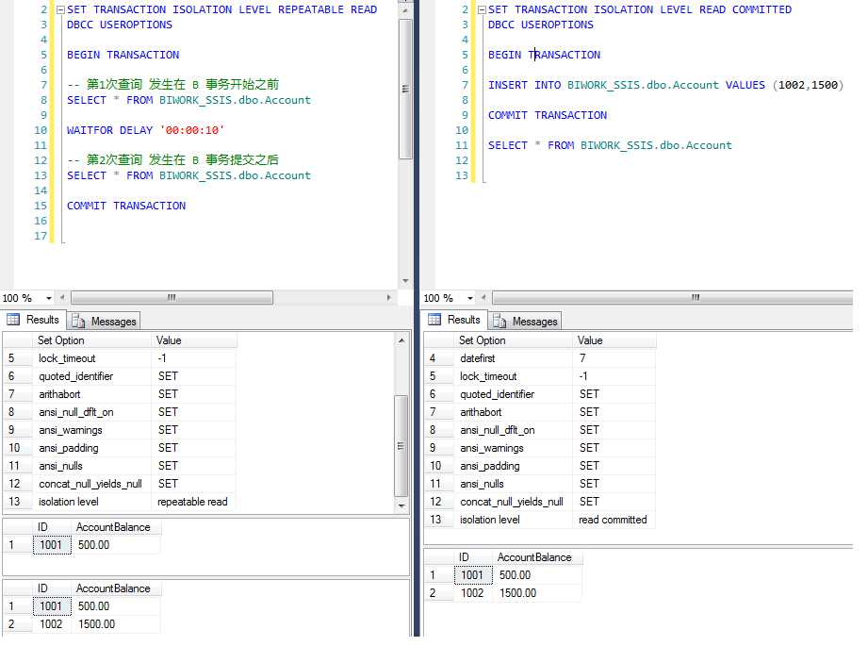This screenshot has height=646, width=868.
Task: Select 'repeatable read' cell in left results
Action: (192, 502)
